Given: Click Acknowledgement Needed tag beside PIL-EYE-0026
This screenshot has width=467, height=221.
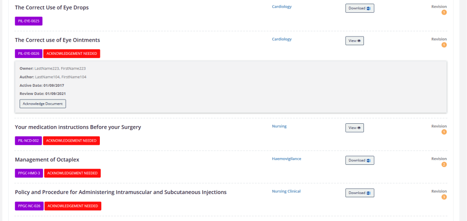Looking at the screenshot, I should 72,54.
